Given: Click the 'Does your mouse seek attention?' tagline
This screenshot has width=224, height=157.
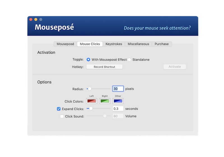Looking at the screenshot, I should pyautogui.click(x=157, y=28).
